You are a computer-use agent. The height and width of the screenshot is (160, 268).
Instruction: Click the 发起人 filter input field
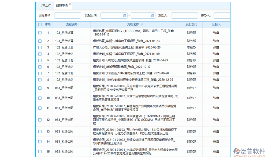pyautogui.click(x=184, y=15)
